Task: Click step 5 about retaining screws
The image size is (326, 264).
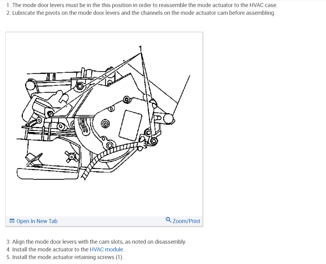Action: coord(65,257)
